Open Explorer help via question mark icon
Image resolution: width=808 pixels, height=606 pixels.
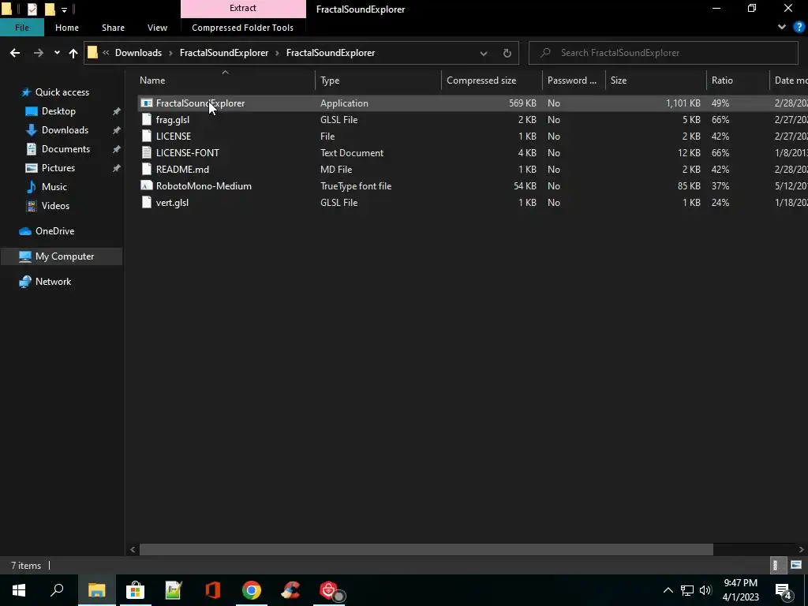click(799, 28)
